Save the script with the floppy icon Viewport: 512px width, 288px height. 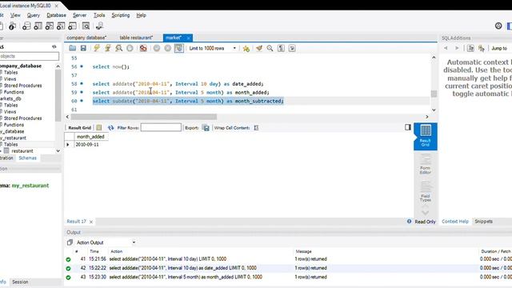pos(83,48)
